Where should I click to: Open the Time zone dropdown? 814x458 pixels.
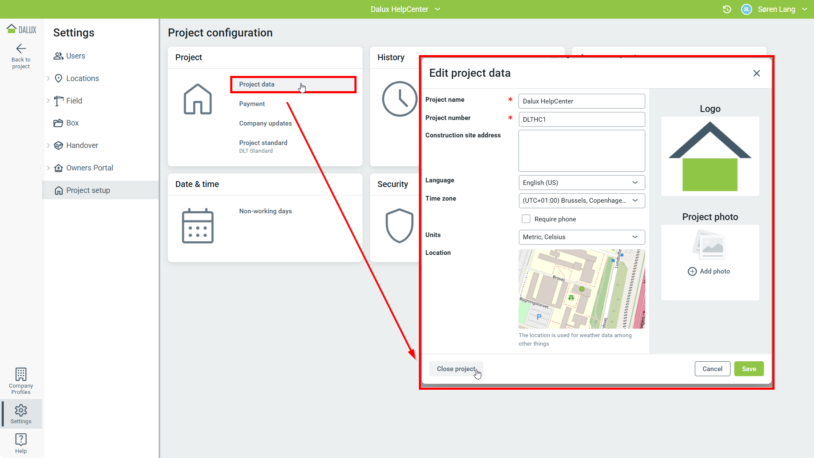pos(581,201)
